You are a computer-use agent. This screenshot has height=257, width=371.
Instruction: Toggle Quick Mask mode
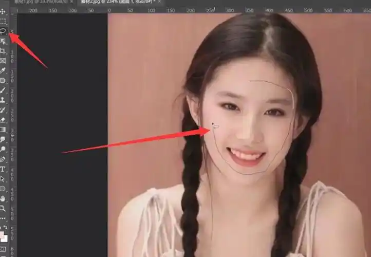[x=3, y=249]
